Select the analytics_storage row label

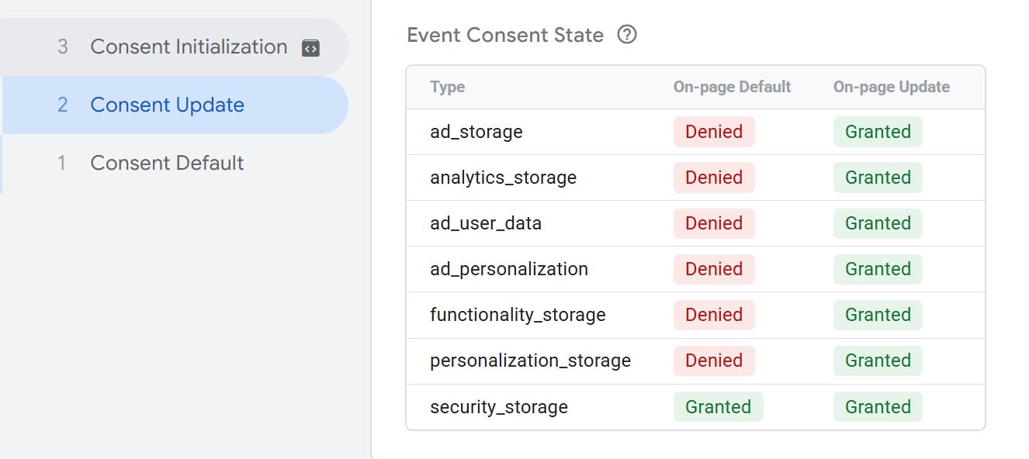pos(504,178)
